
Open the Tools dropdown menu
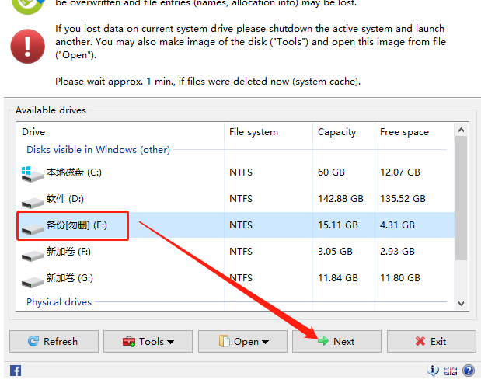tap(148, 341)
